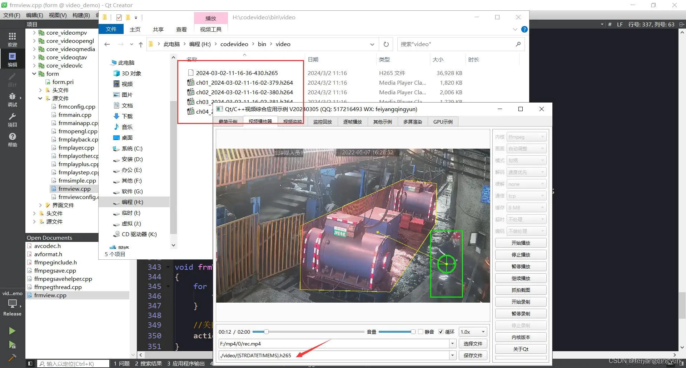Open the playback speed 1.0x dropdown
The width and height of the screenshot is (686, 368).
click(473, 332)
